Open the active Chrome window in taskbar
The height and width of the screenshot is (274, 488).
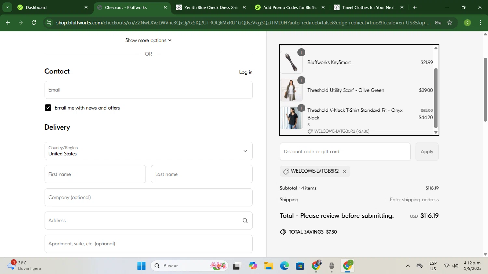tap(347, 266)
